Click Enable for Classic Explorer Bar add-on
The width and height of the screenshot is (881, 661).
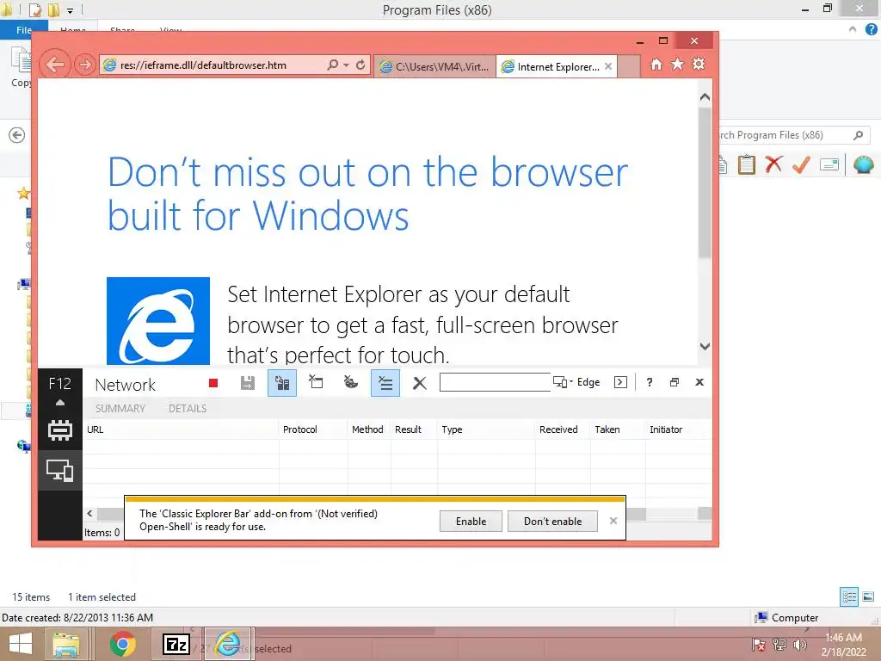pyautogui.click(x=471, y=521)
